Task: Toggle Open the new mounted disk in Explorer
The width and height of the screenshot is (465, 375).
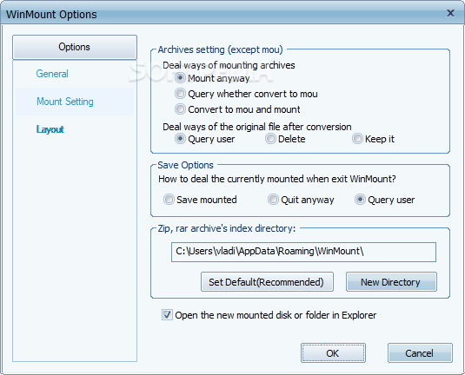Action: [x=167, y=314]
